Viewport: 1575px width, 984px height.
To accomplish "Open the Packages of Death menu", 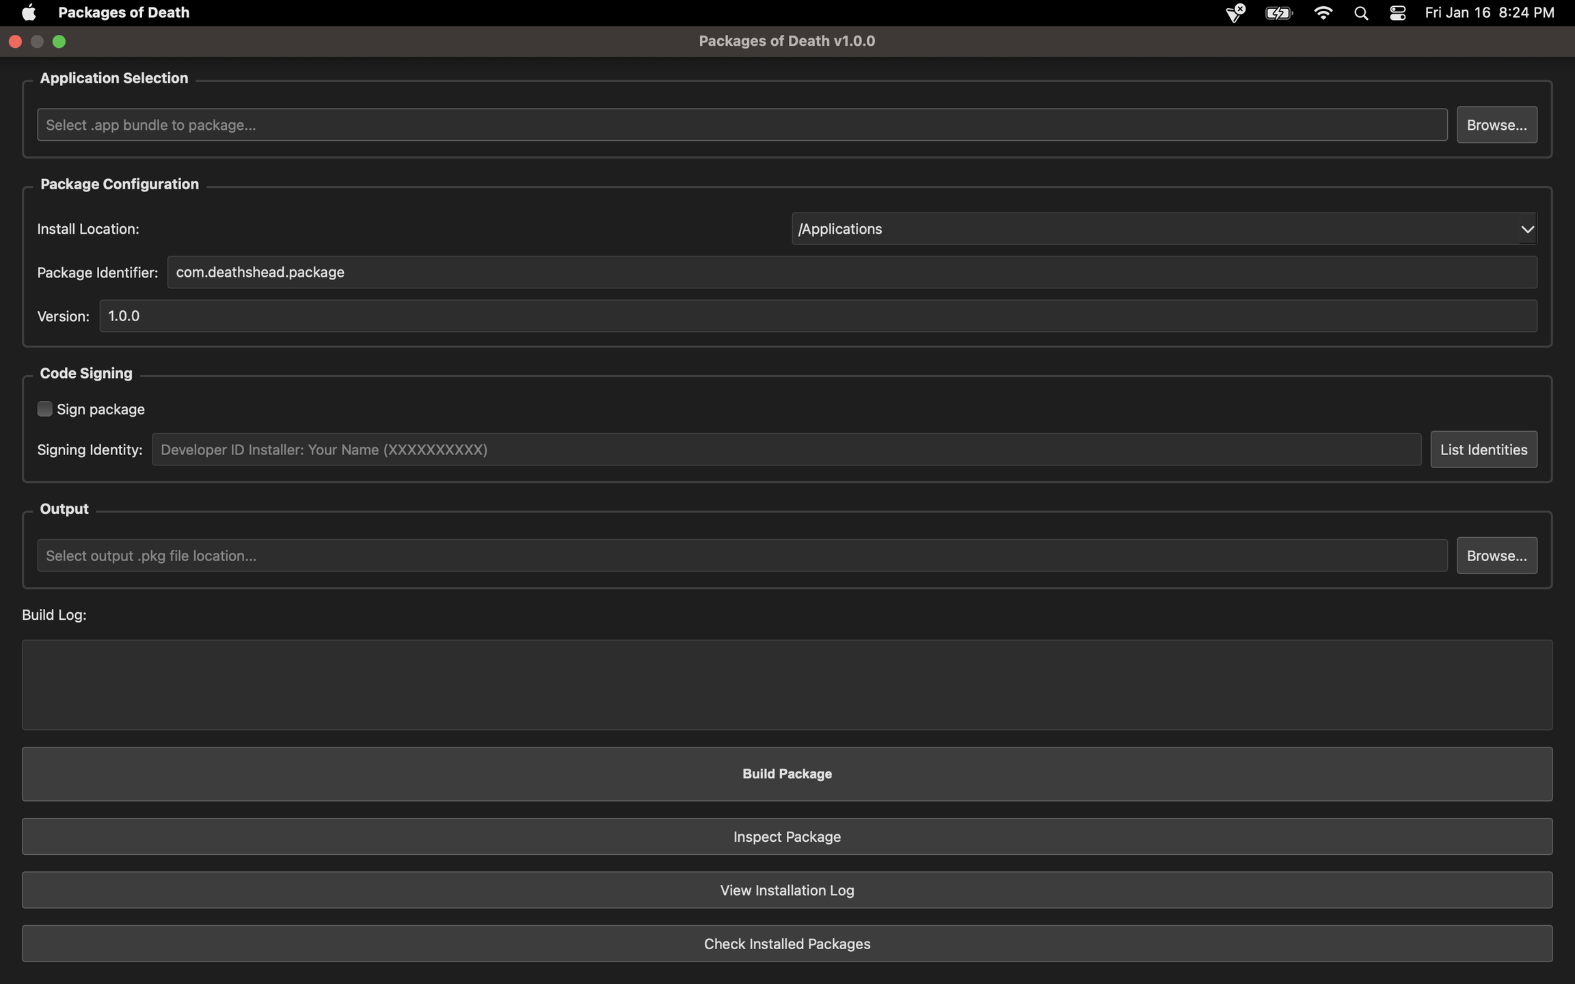I will click(124, 12).
